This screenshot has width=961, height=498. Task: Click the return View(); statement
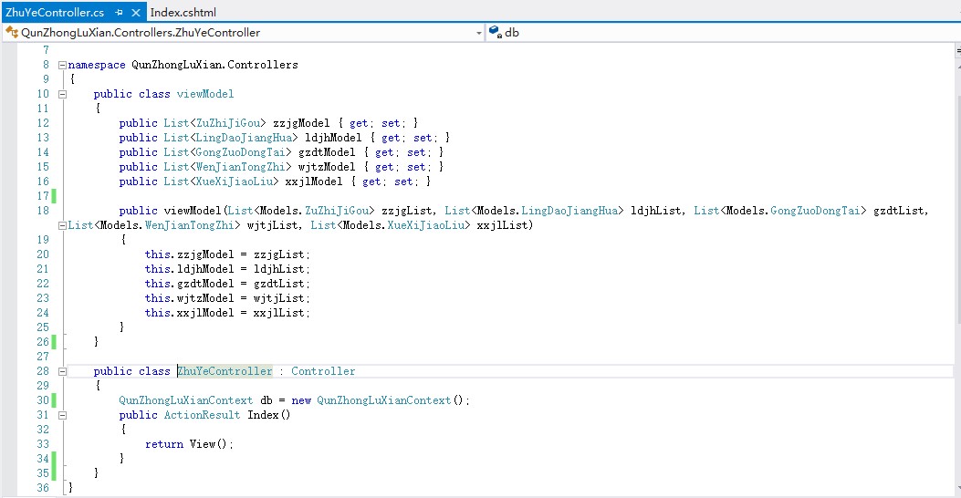pos(190,445)
